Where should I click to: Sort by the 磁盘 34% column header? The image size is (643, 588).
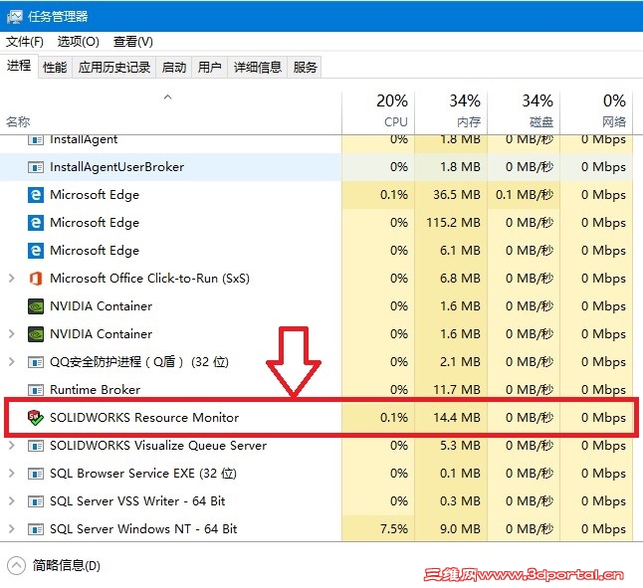pos(524,112)
